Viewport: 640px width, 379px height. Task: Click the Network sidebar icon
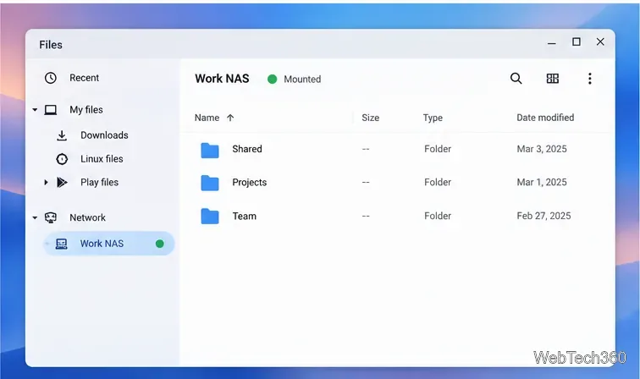51,217
